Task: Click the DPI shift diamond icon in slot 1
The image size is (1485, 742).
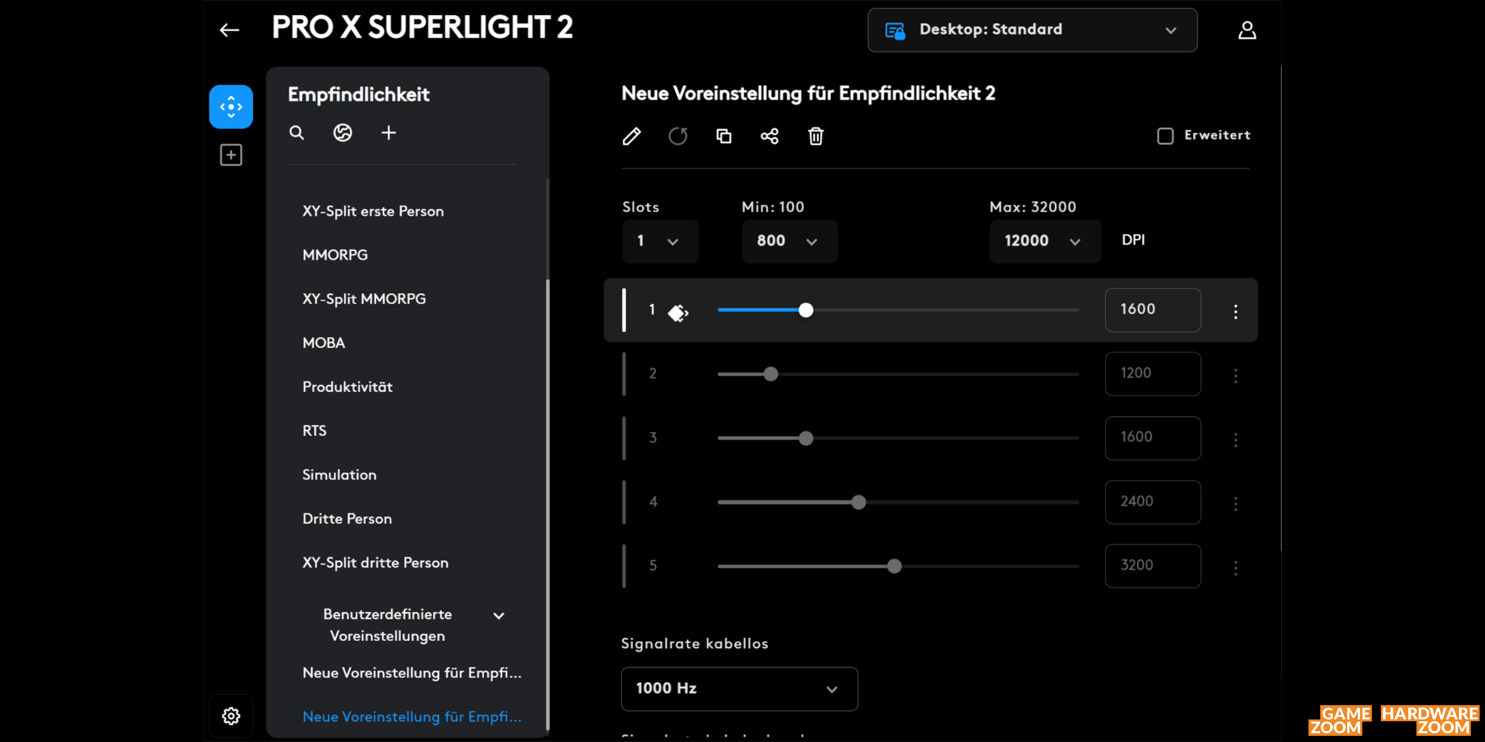Action: click(678, 313)
